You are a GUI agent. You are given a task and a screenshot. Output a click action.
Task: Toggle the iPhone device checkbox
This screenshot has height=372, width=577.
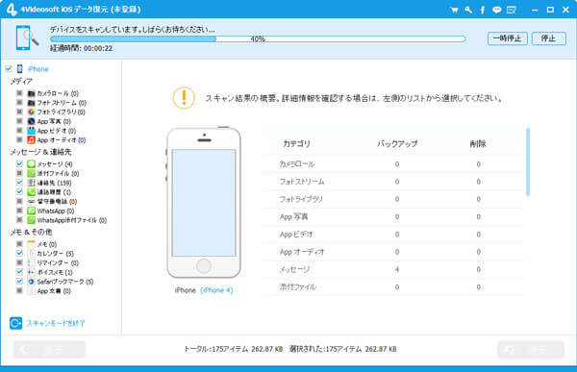pyautogui.click(x=9, y=69)
